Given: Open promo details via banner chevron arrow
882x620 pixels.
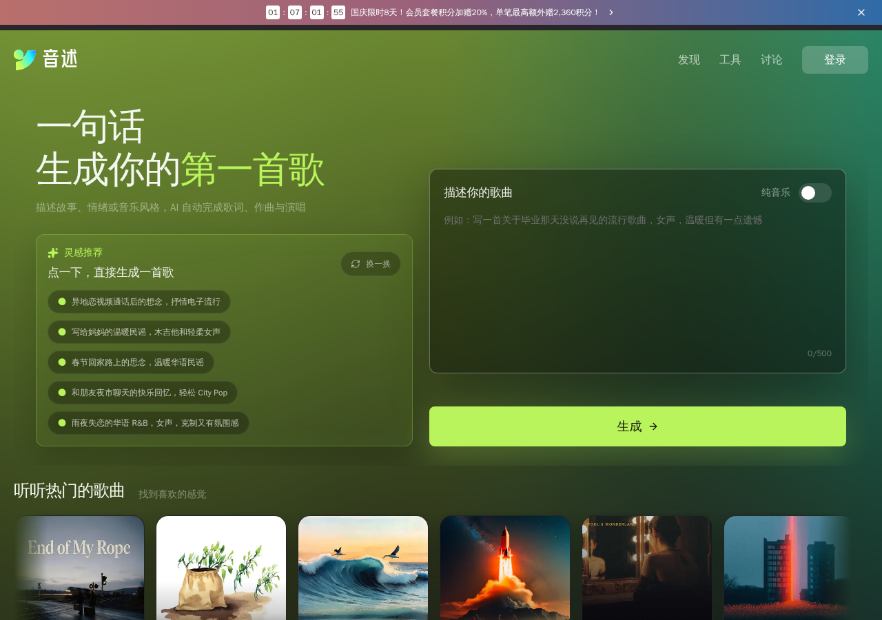Looking at the screenshot, I should pos(611,12).
